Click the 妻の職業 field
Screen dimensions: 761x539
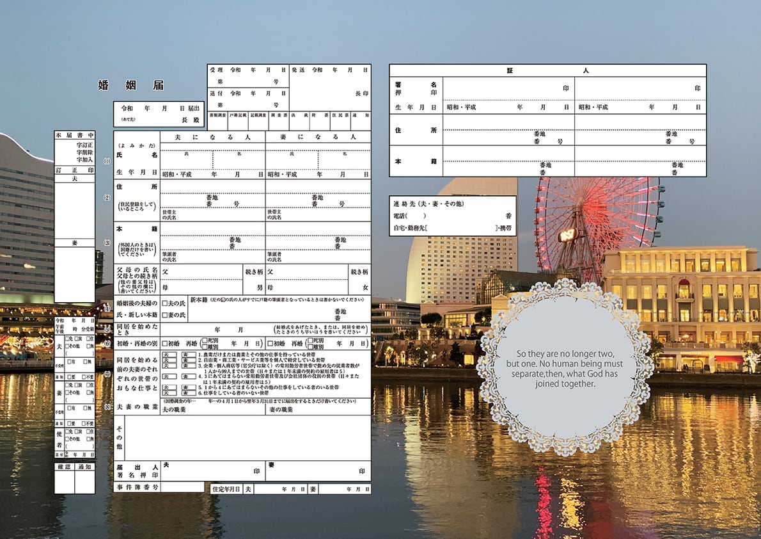[x=318, y=410]
